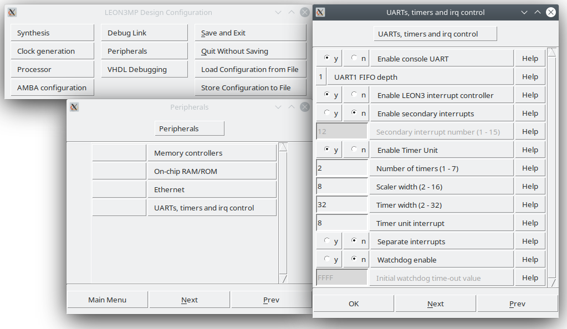This screenshot has width=567, height=329.
Task: Open the UARTs window's X menu icon
Action: coord(320,12)
